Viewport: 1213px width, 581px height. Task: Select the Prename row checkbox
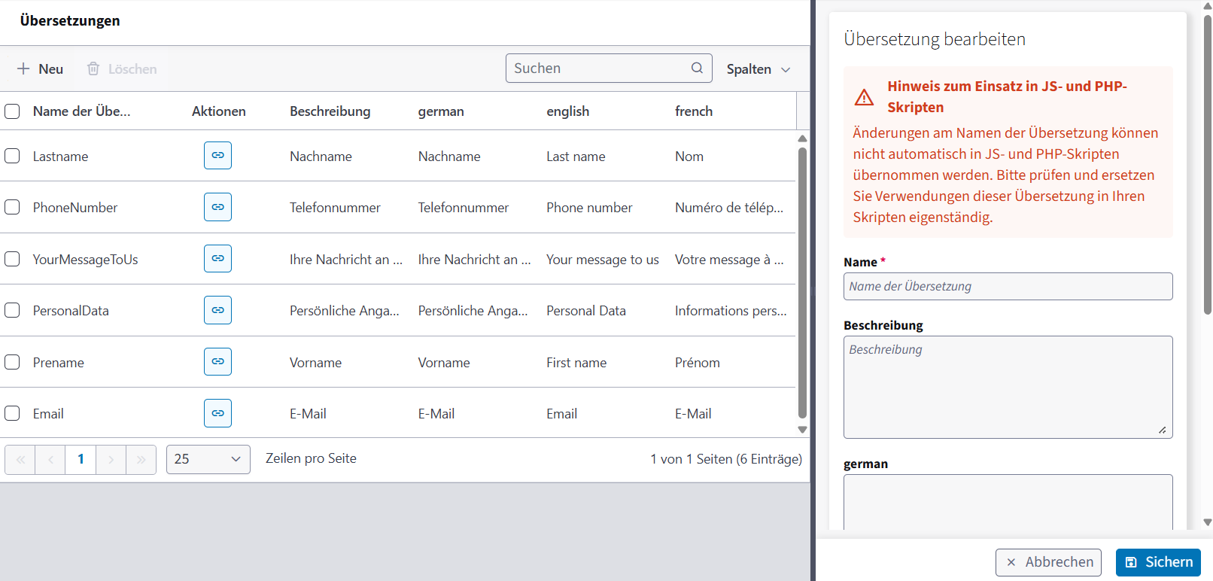(12, 362)
